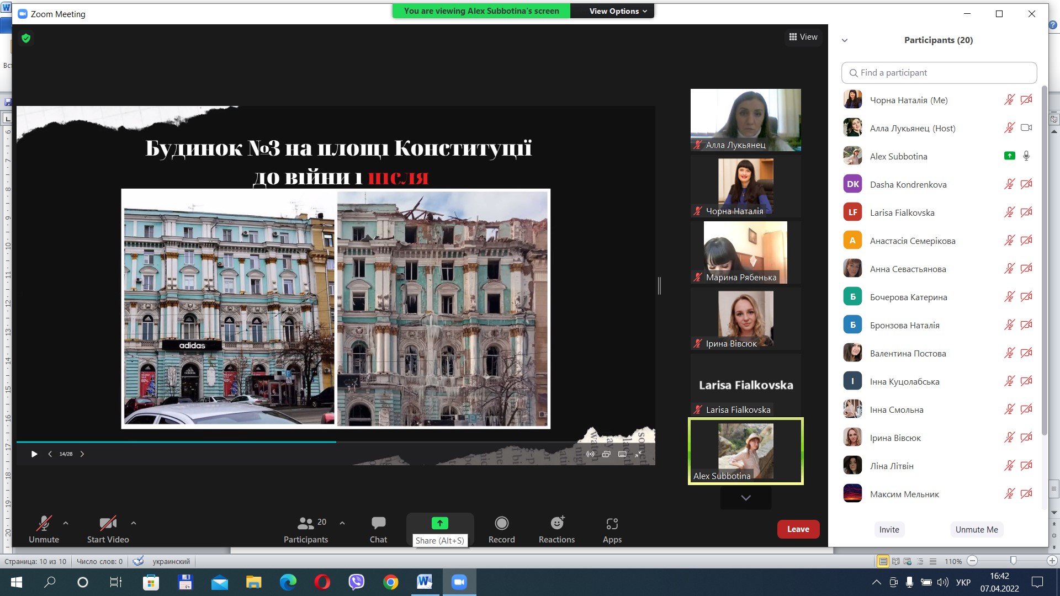Screen dimensions: 1060x596
Task: Open Viber from the taskbar
Action: [x=357, y=582]
